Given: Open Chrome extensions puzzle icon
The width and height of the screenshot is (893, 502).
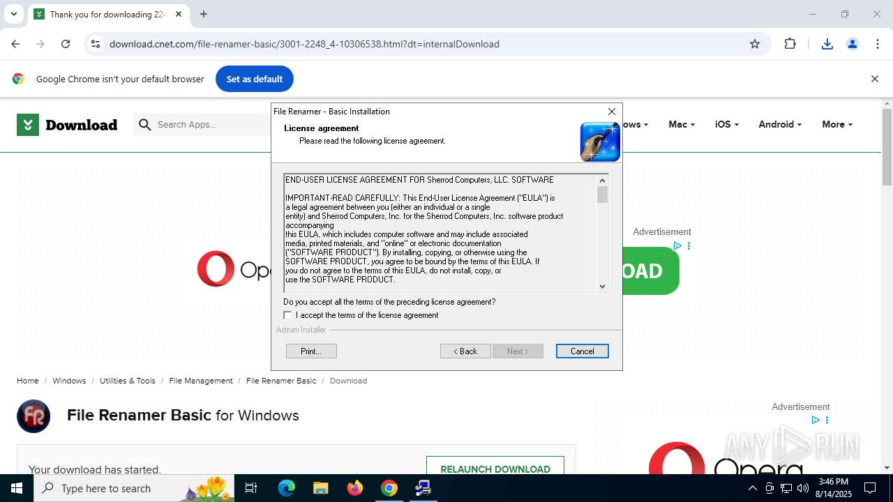Looking at the screenshot, I should point(790,44).
